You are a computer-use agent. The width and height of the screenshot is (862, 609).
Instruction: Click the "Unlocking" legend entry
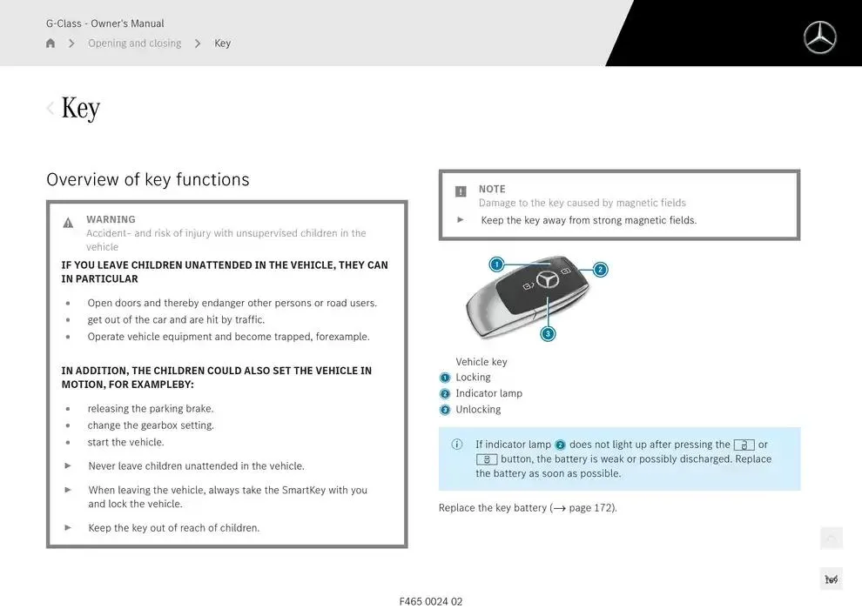click(x=478, y=410)
